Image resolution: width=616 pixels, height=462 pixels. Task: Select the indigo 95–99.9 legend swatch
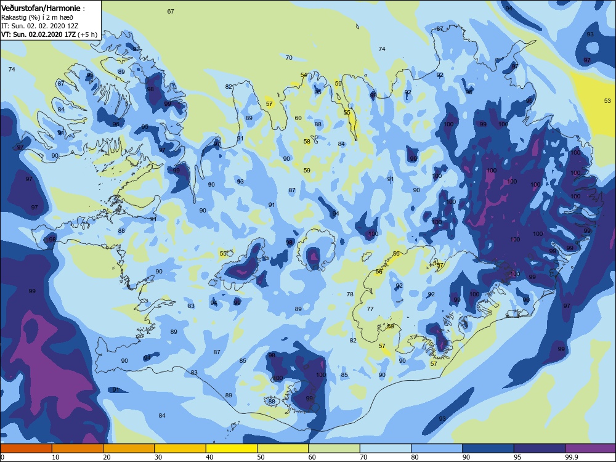click(540, 448)
